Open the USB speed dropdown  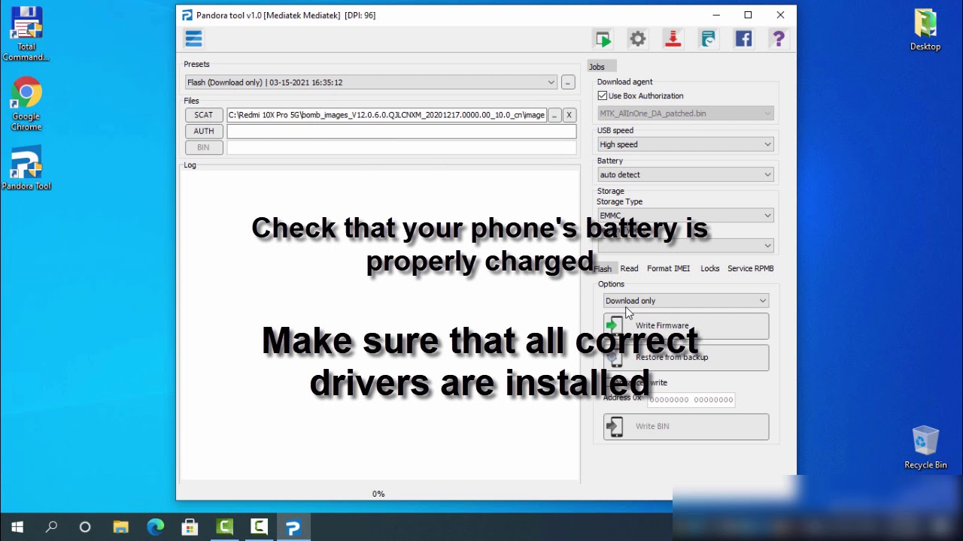pos(685,144)
